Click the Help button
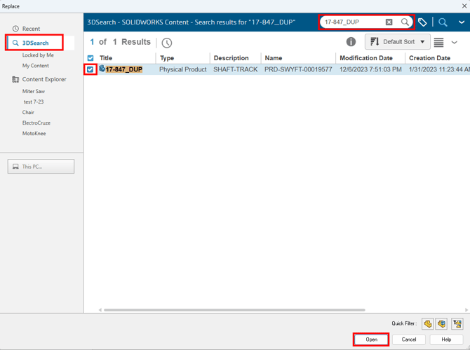The width and height of the screenshot is (470, 350). point(446,339)
